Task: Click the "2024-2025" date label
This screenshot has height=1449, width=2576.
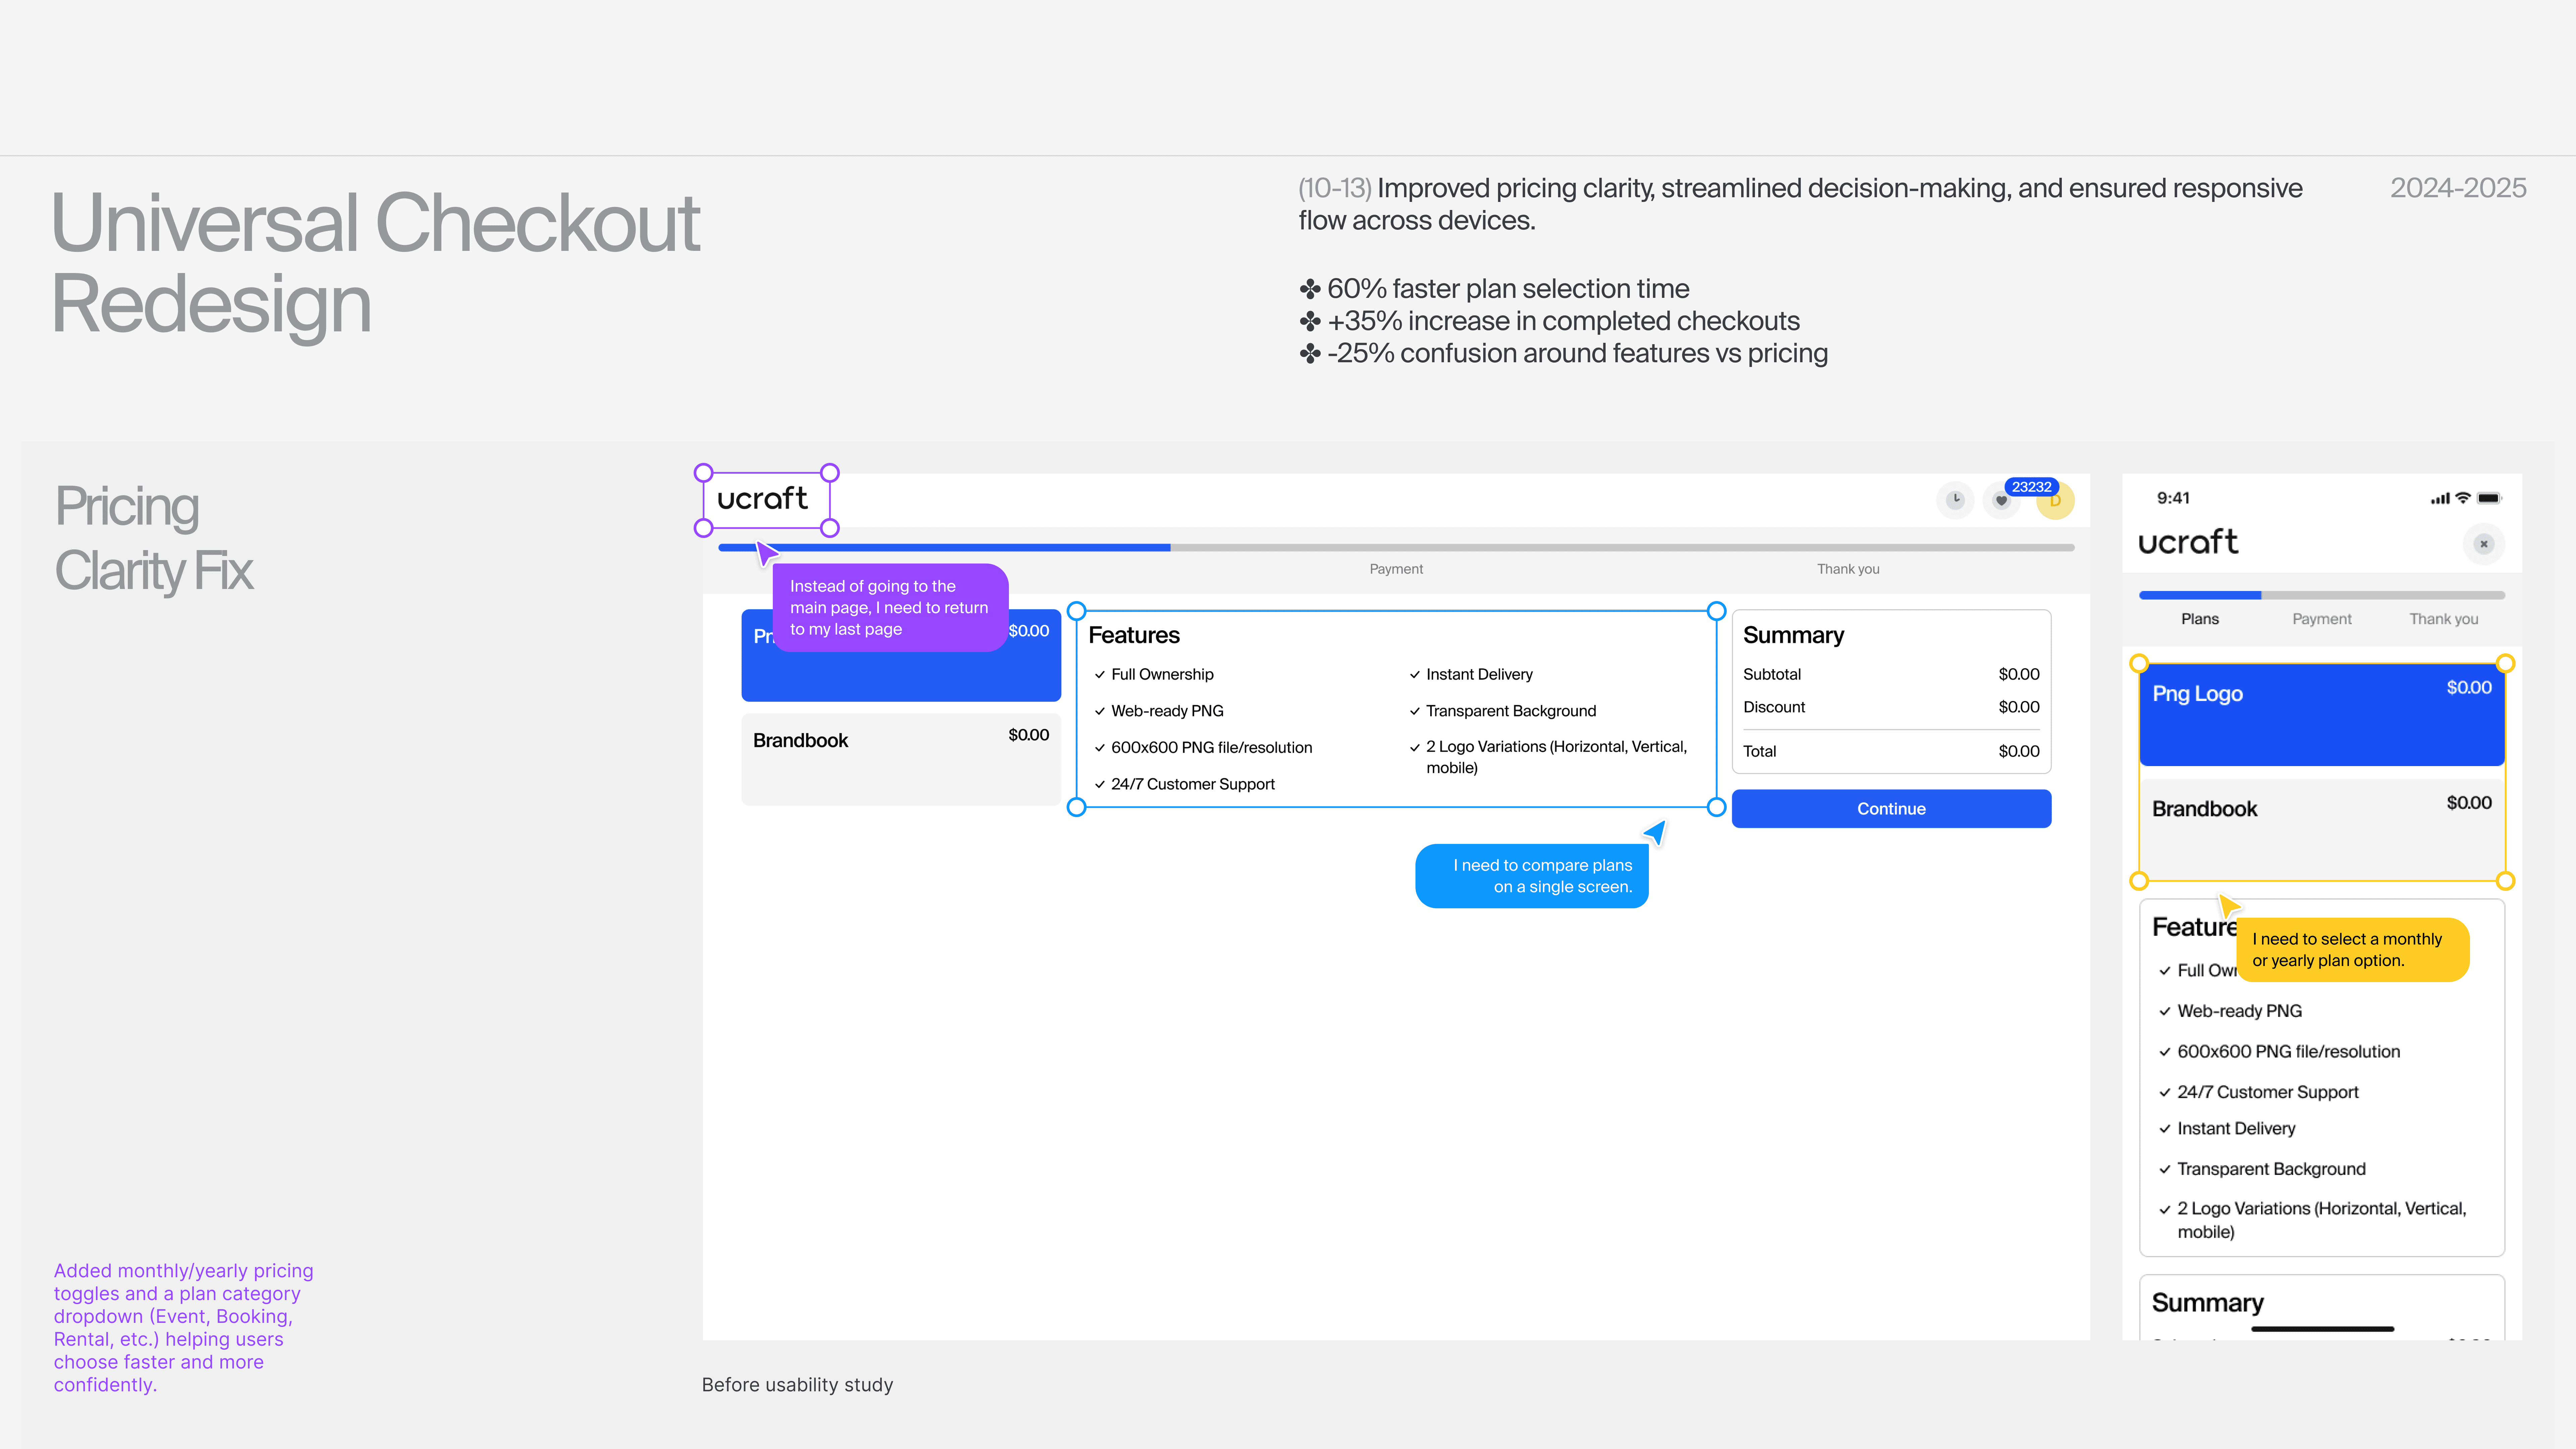Action: pos(2458,188)
